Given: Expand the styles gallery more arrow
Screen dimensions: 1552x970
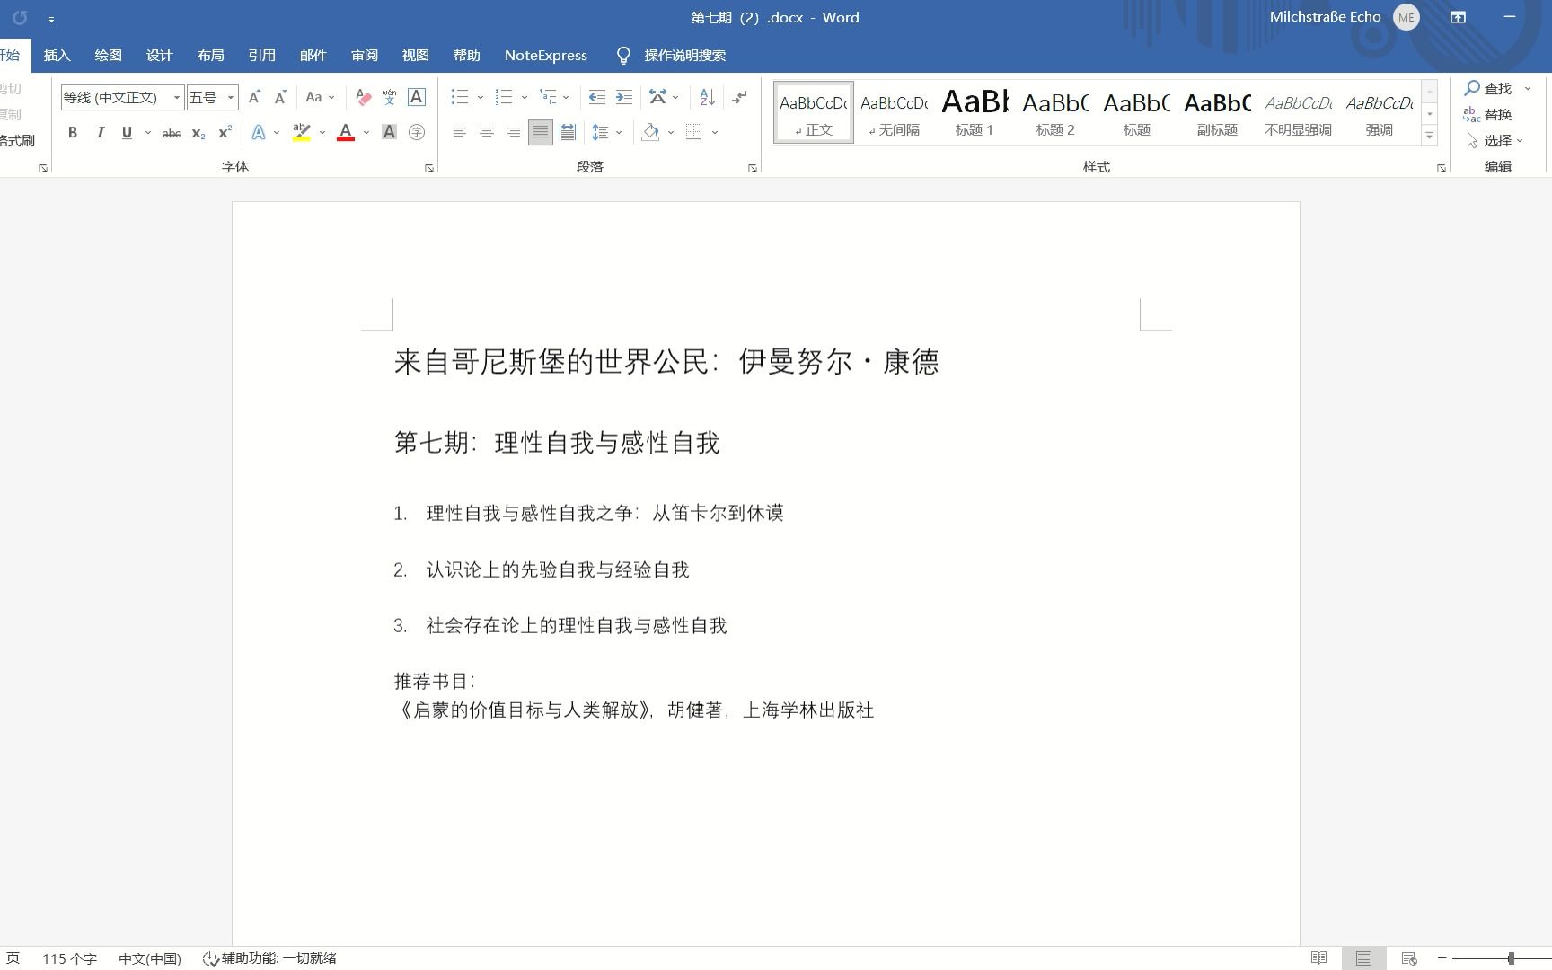Looking at the screenshot, I should coord(1429,136).
